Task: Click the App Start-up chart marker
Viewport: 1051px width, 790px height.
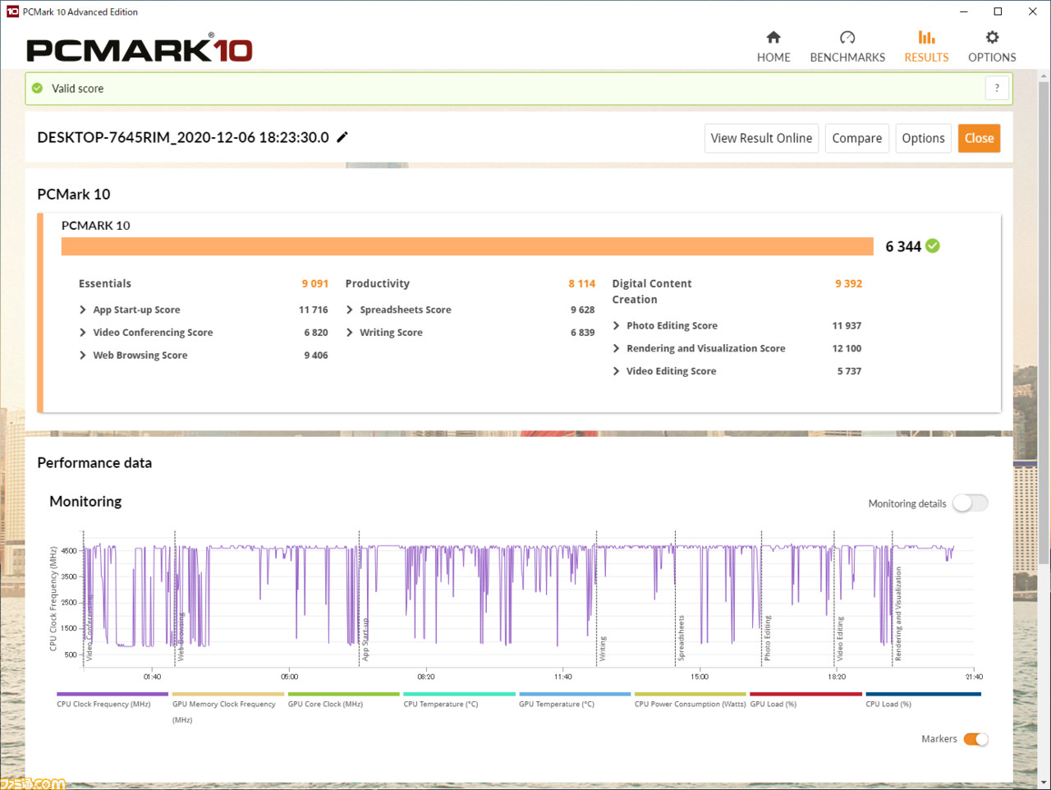Action: click(x=365, y=640)
